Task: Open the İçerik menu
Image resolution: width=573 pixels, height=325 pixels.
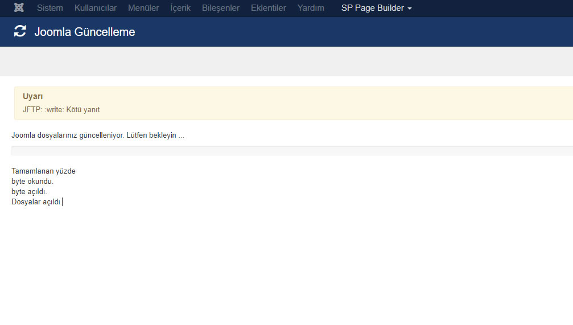Action: tap(180, 8)
